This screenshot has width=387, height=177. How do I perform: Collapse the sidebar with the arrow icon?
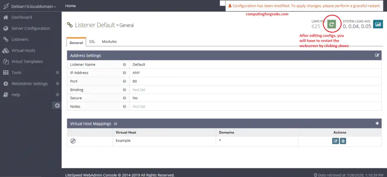click(x=57, y=106)
